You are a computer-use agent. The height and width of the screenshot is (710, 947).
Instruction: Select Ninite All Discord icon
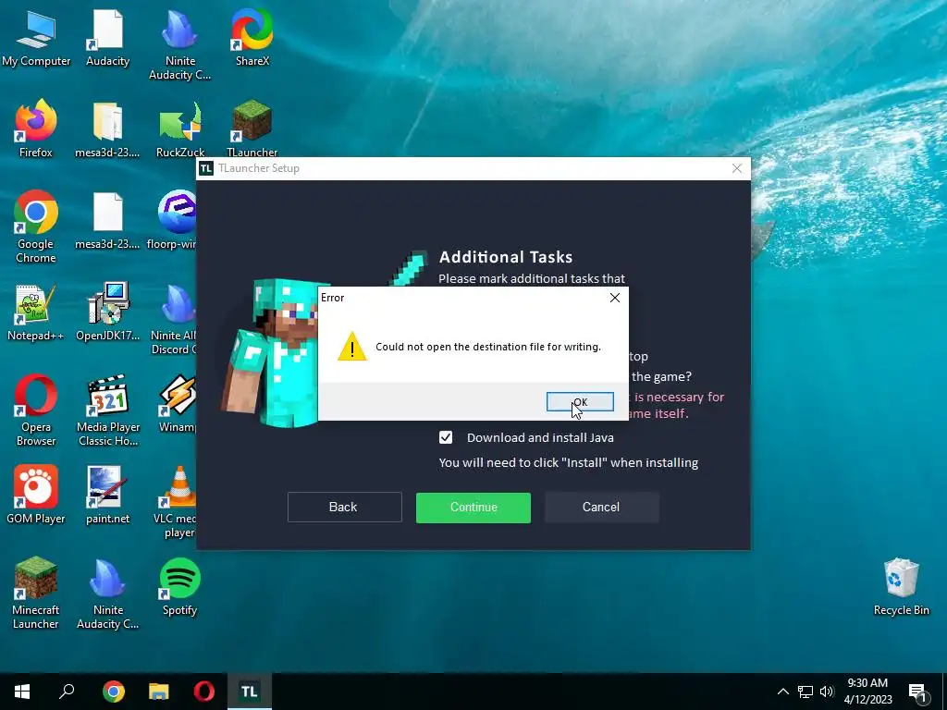coord(175,319)
